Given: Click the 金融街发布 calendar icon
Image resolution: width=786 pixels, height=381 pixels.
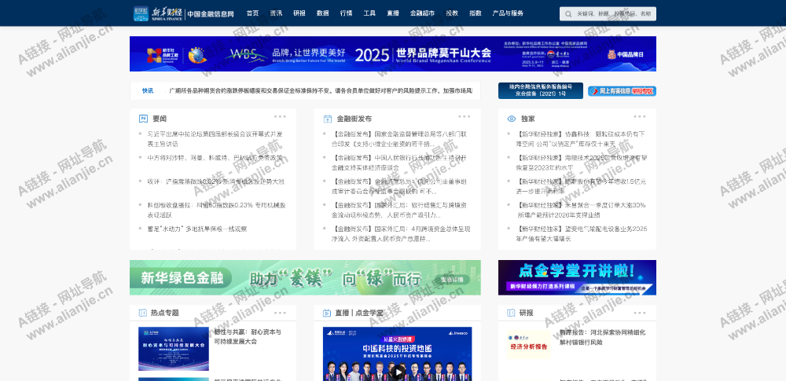Looking at the screenshot, I should coord(328,119).
